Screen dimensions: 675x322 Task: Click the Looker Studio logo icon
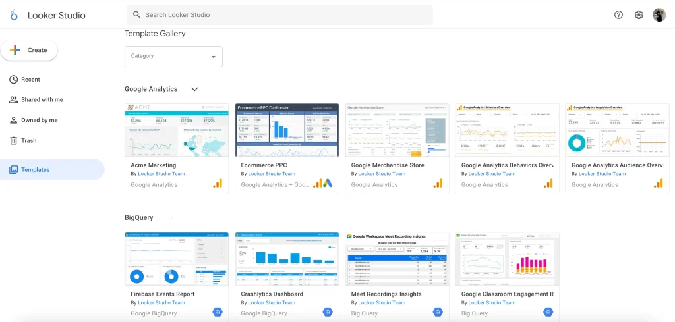[14, 16]
